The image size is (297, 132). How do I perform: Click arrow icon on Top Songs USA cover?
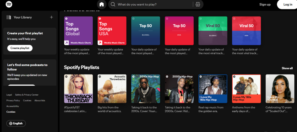100,43
